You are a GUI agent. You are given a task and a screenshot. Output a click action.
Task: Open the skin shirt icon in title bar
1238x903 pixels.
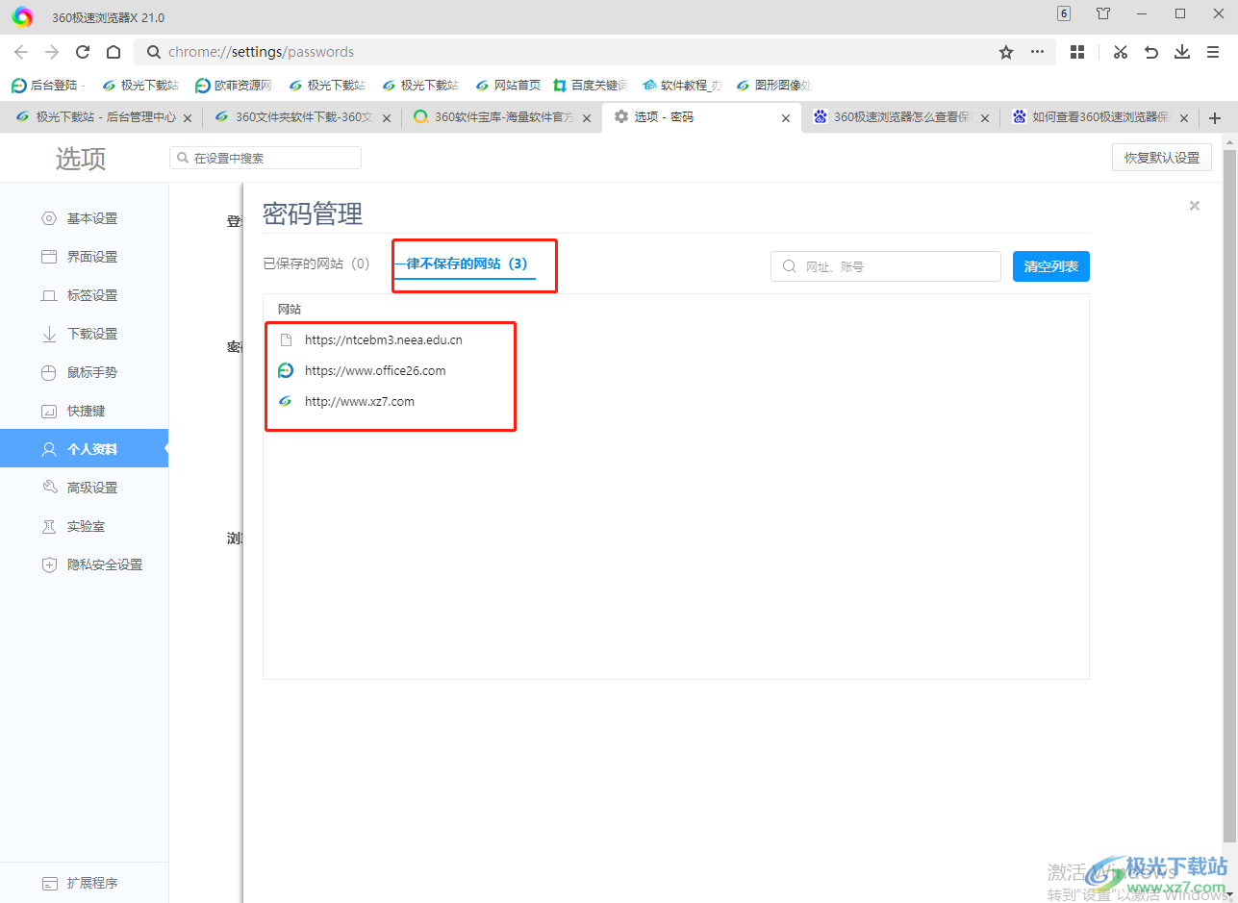[x=1103, y=13]
